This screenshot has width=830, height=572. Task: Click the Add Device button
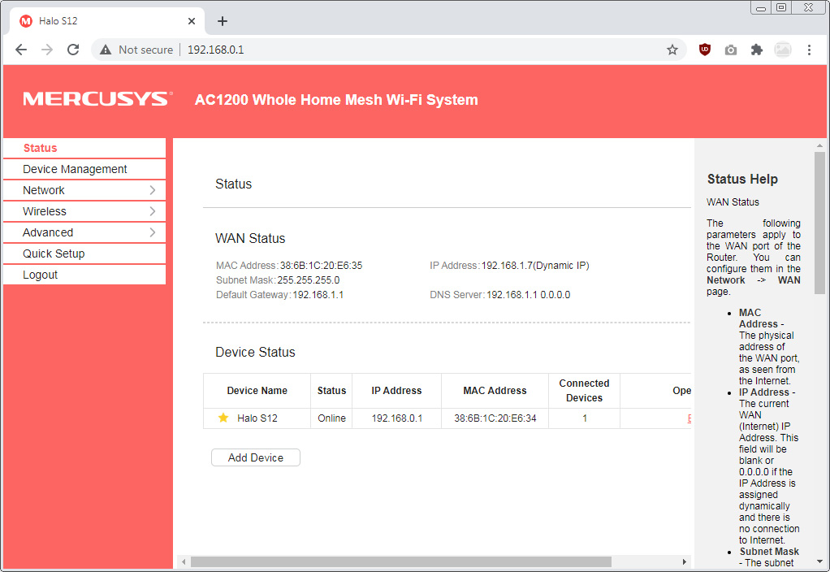tap(256, 457)
